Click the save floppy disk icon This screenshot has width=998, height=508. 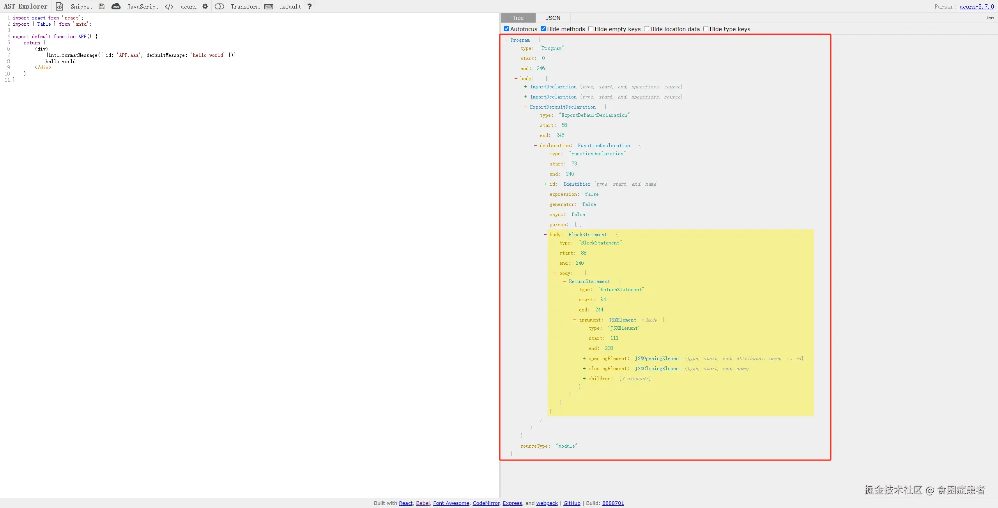coord(102,6)
